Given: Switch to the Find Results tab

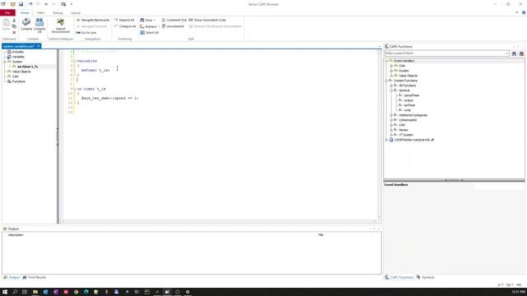Looking at the screenshot, I should [35, 278].
